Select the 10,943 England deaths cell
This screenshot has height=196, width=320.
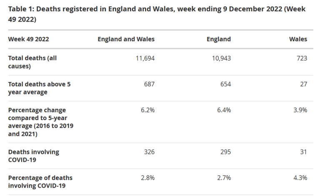coord(221,58)
